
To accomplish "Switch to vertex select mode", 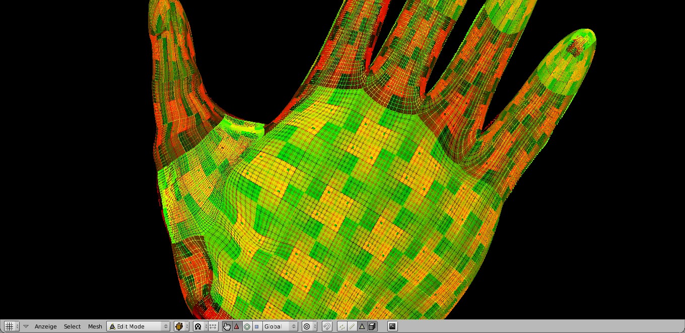I will [342, 326].
